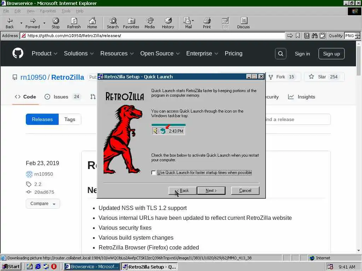Expand the Solutions menu on GitHub
This screenshot has height=271, width=362.
click(x=79, y=54)
